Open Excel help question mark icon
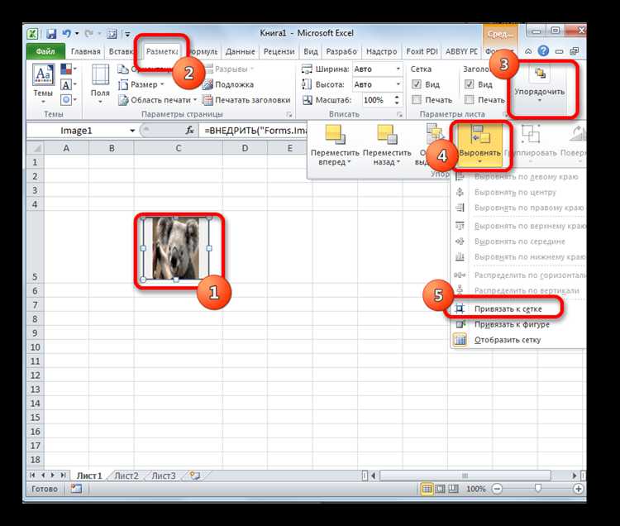 click(x=544, y=51)
